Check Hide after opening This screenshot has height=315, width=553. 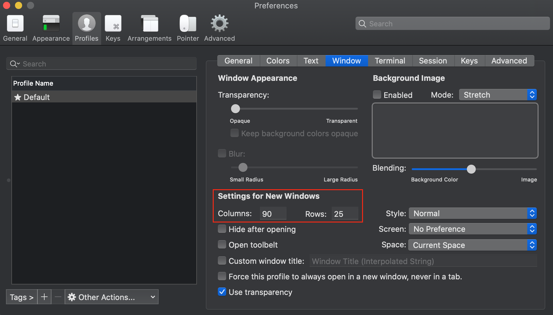[222, 229]
